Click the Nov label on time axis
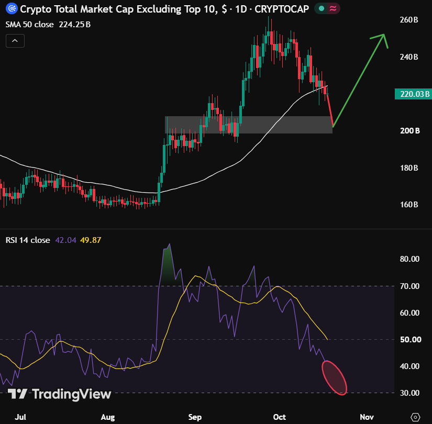The width and height of the screenshot is (432, 424). pos(367,417)
